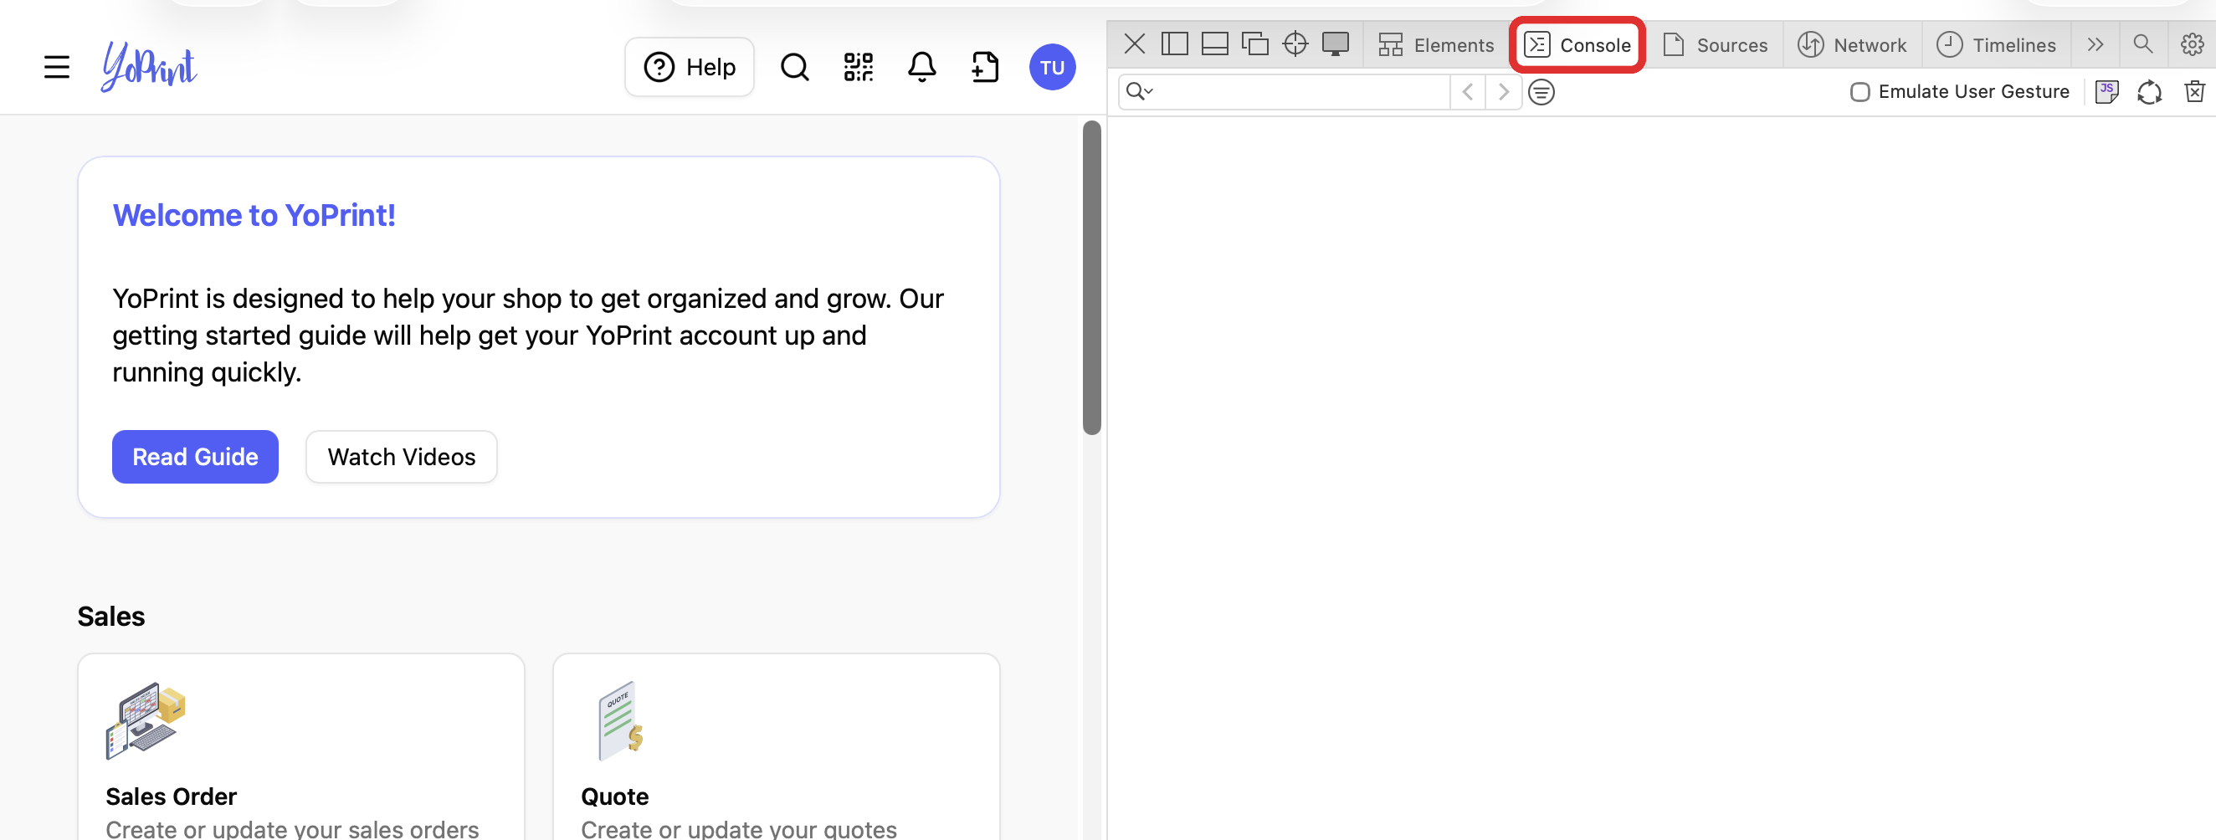The height and width of the screenshot is (840, 2216).
Task: Open the notifications bell
Action: pos(921,67)
